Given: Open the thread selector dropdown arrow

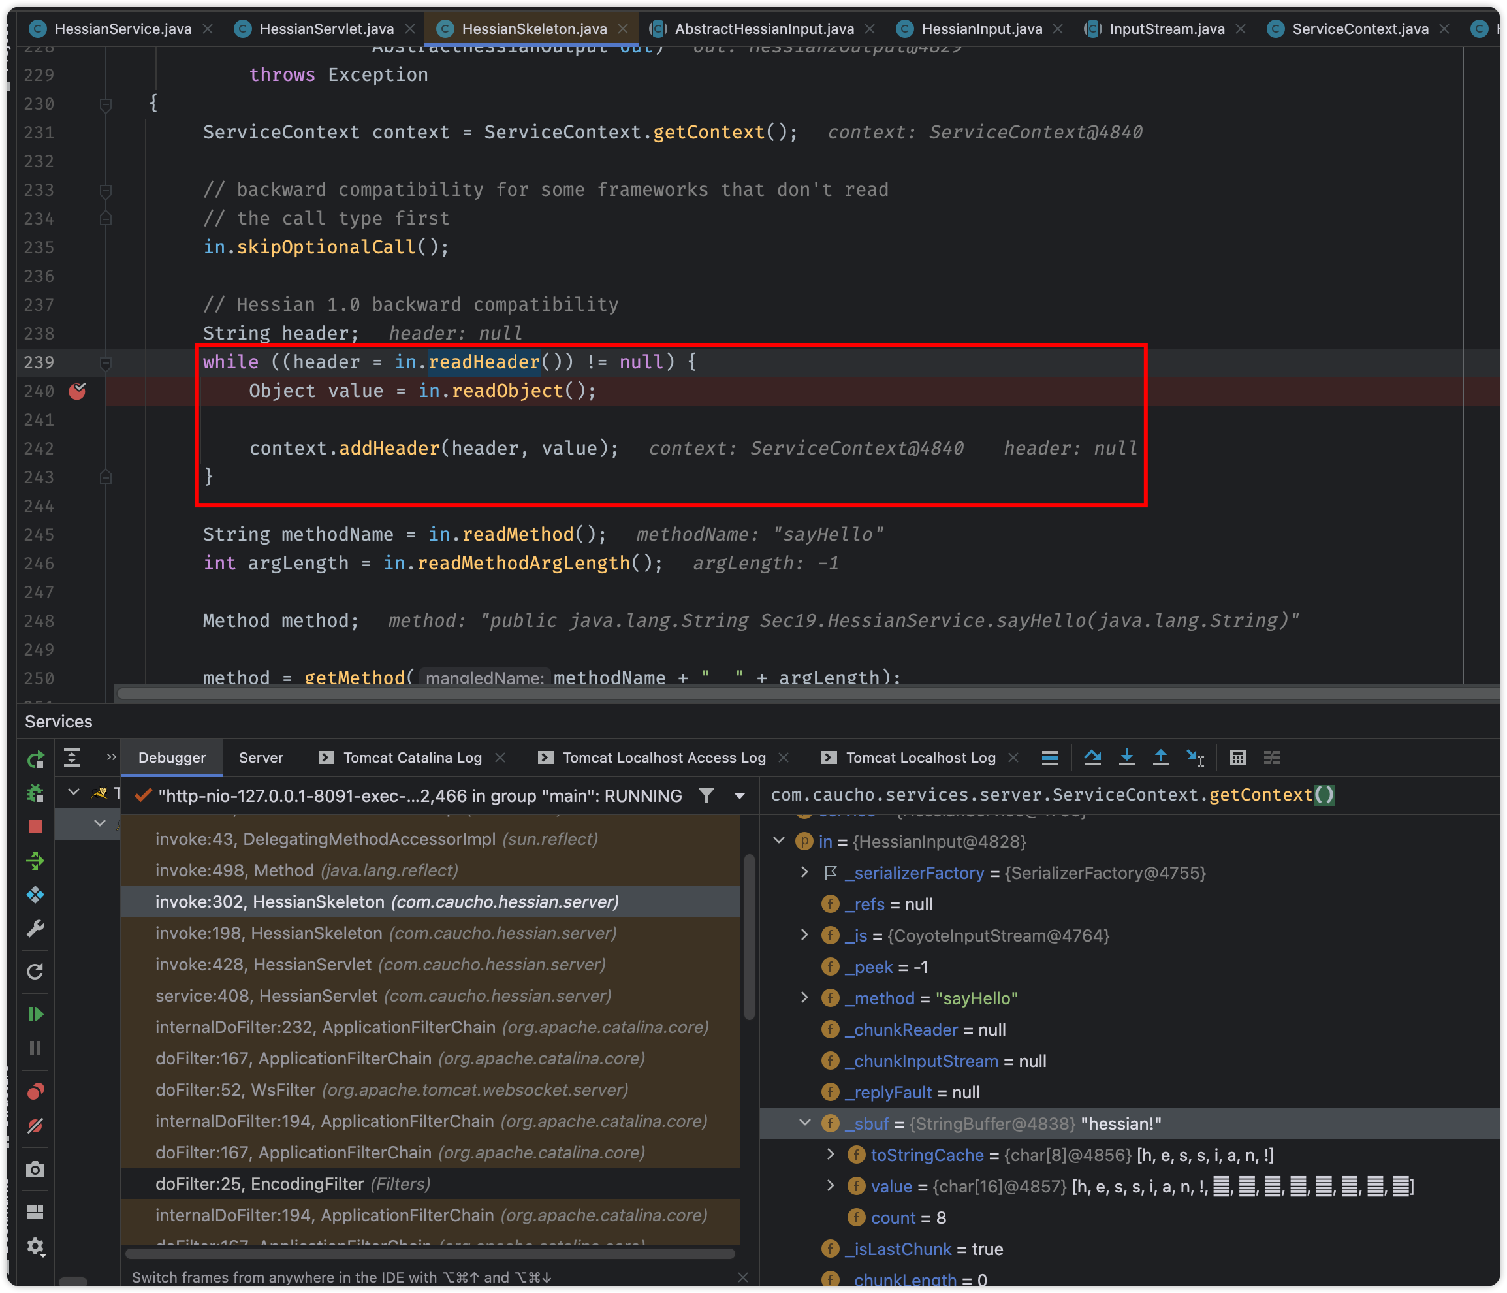Looking at the screenshot, I should [740, 796].
